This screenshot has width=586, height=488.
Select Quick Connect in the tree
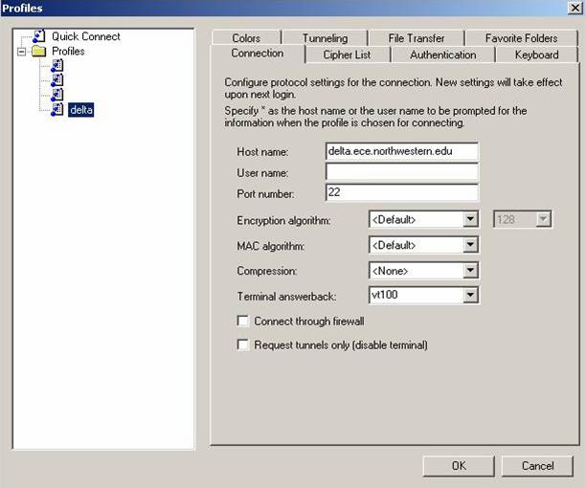86,36
